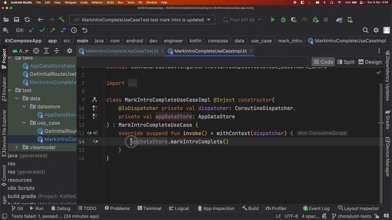Open run configuration dropdown
The height and width of the screenshot is (220, 392).
(x=142, y=20)
